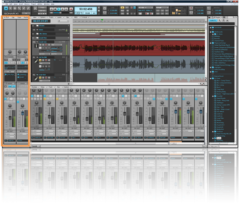Select the highlighted Studio folder in the Browser
This screenshot has width=239, height=204.
pos(219,138)
